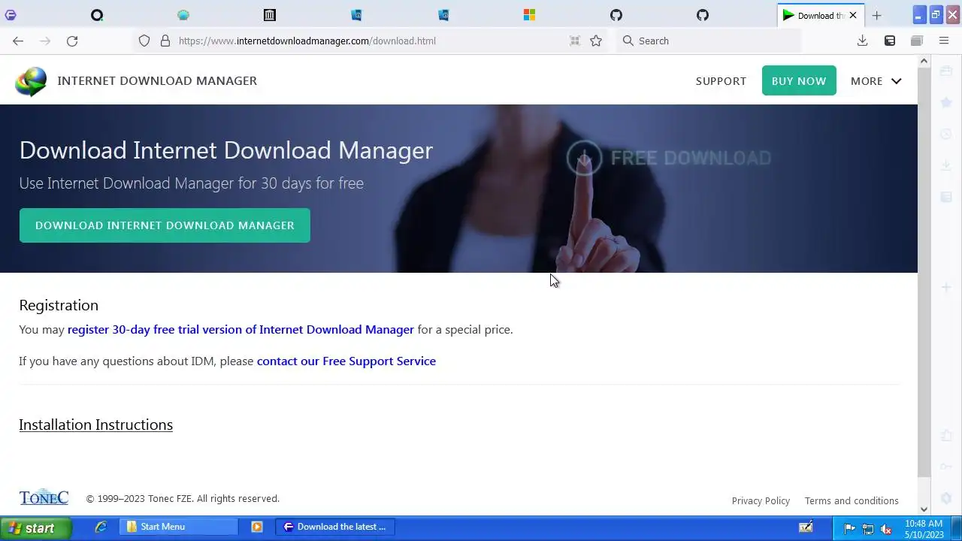Click the padlock site security icon

pos(165,41)
